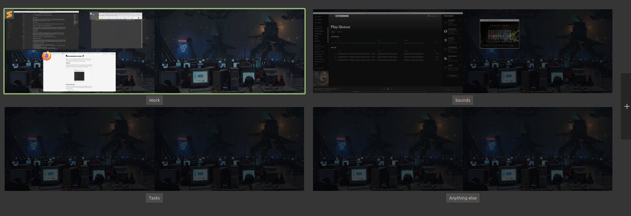Screen dimensions: 631x216
Task: Click the Sounds workspace name label
Action: (463, 100)
